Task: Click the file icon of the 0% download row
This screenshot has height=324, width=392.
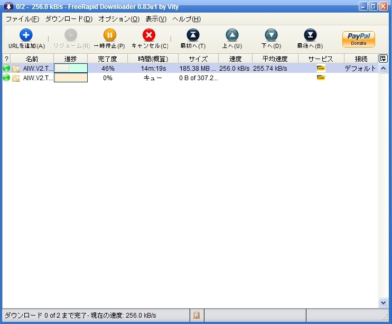Action: pos(16,78)
